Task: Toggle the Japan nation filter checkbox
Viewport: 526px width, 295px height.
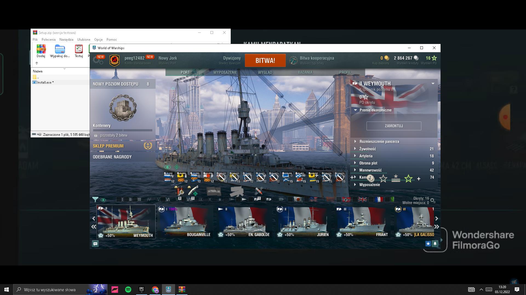Action: point(290,200)
